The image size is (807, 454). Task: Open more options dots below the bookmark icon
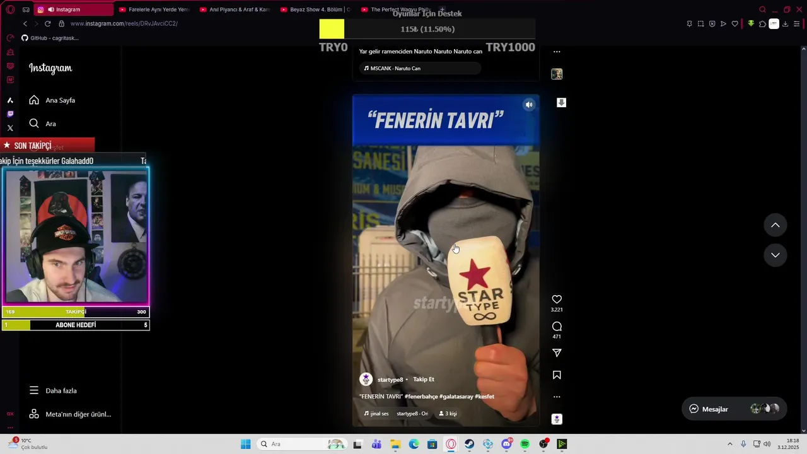(x=557, y=397)
